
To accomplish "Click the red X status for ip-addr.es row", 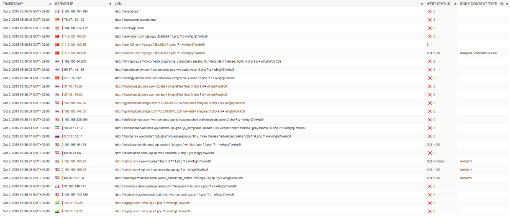I will (430, 11).
